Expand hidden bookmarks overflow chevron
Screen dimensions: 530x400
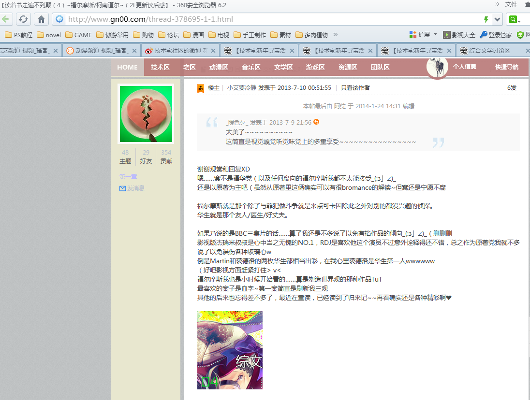point(336,35)
